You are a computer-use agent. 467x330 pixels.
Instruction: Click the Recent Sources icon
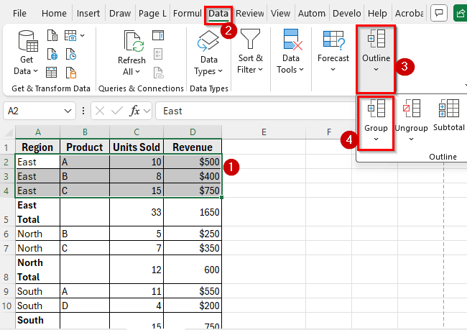point(71,54)
